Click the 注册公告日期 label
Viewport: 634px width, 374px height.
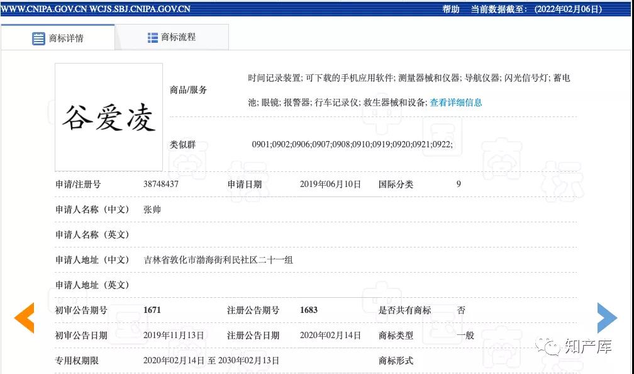[x=253, y=335]
